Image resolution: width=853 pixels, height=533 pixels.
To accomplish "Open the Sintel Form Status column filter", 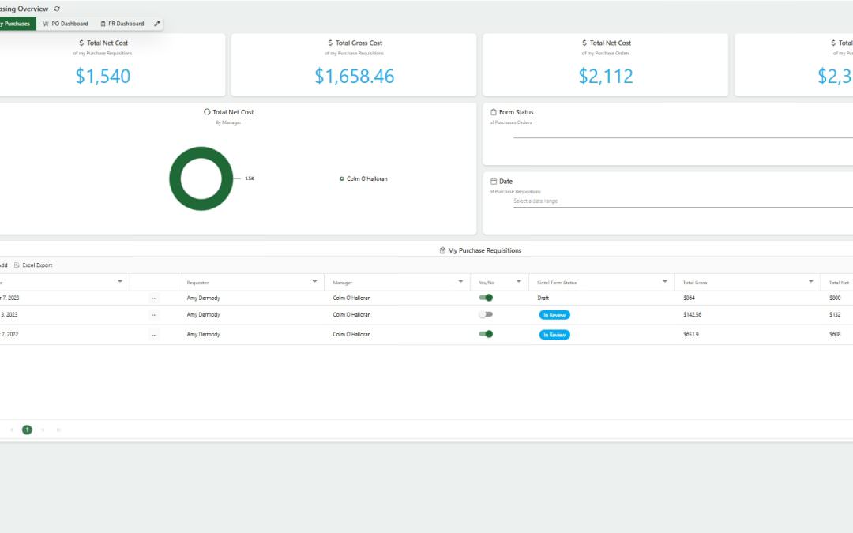I will pyautogui.click(x=664, y=282).
